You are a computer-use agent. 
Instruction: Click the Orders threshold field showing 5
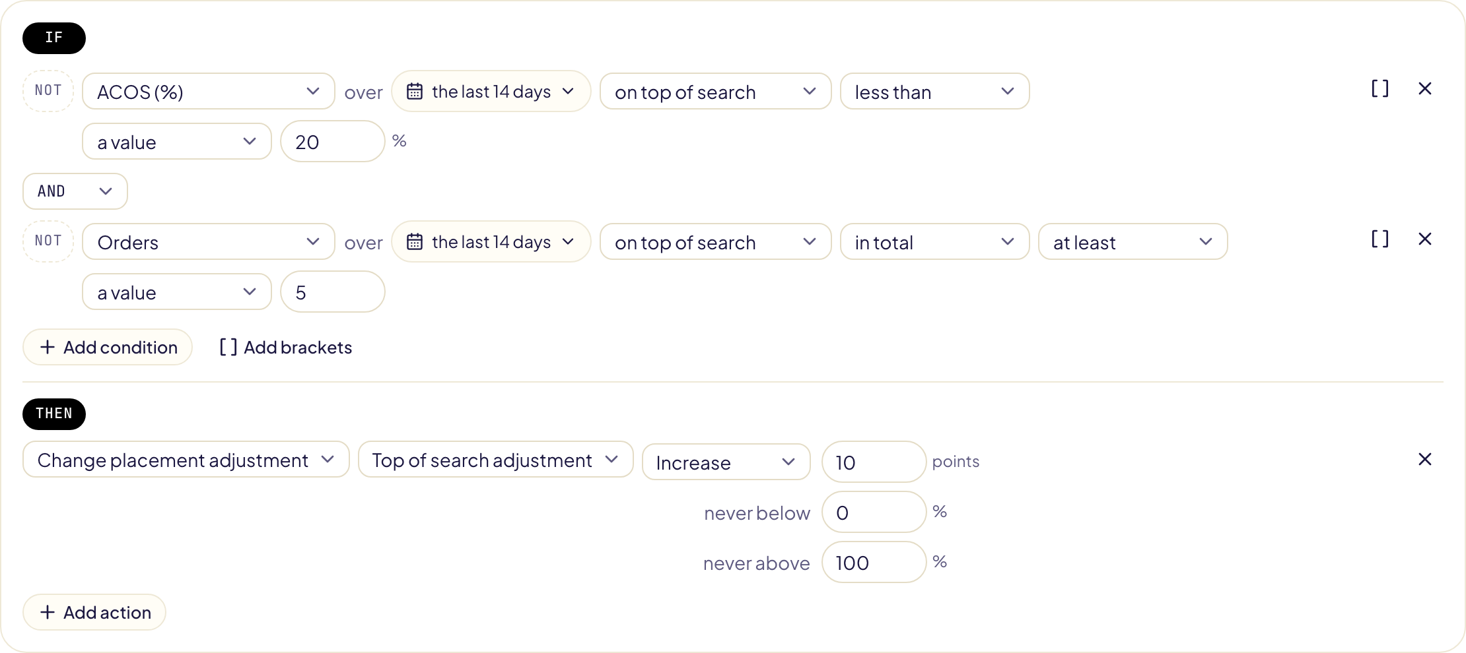[x=333, y=292]
